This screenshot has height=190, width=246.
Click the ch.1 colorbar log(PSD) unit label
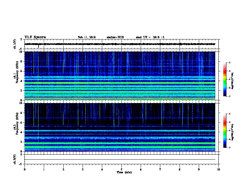(233, 81)
